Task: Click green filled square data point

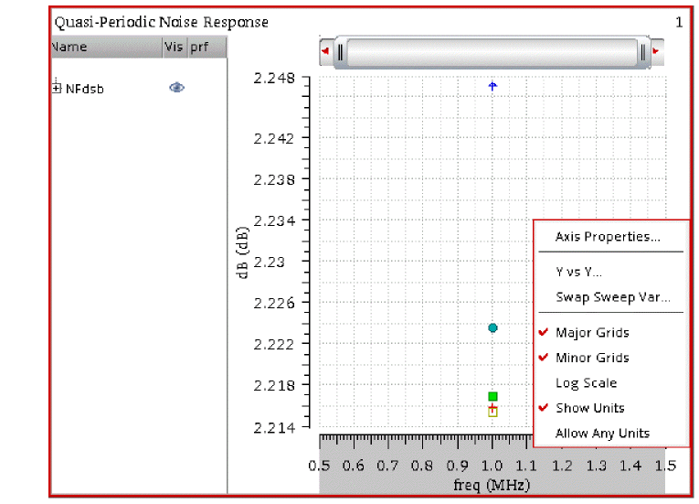Action: 492,396
